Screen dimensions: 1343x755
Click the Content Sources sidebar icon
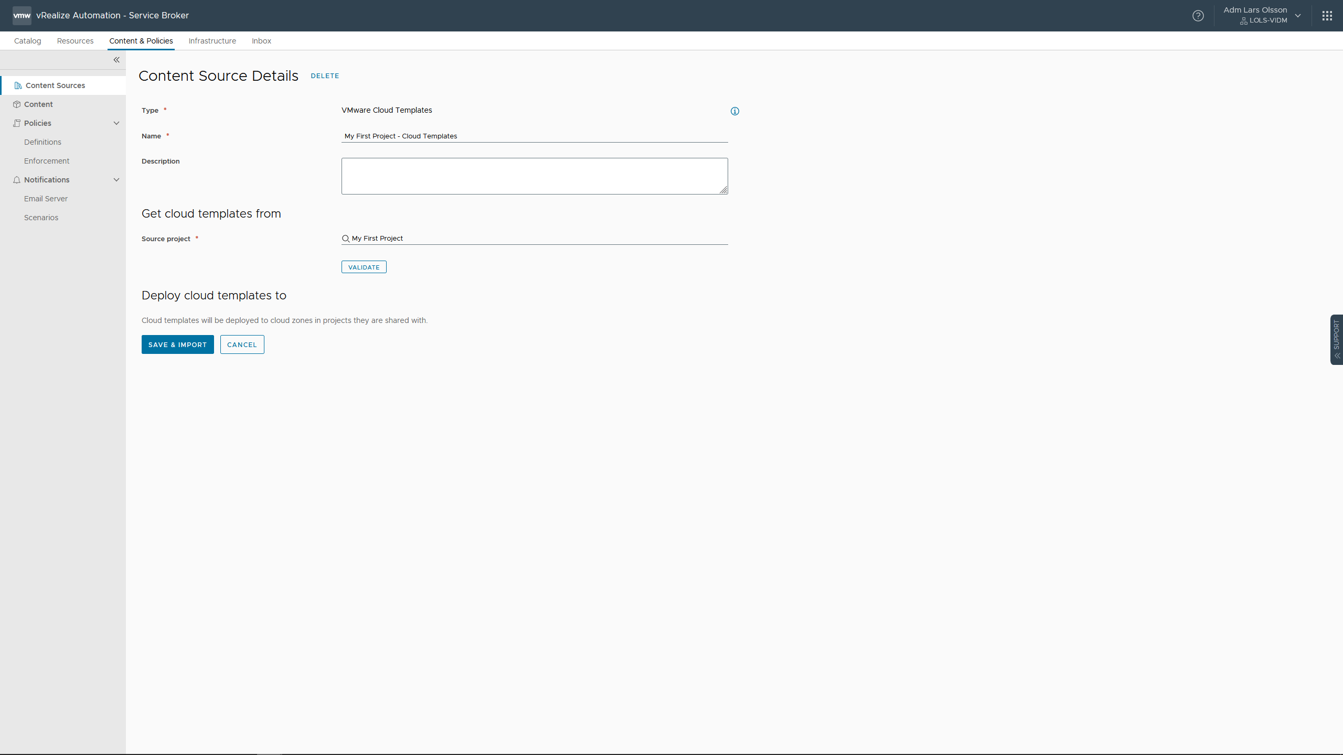[18, 85]
